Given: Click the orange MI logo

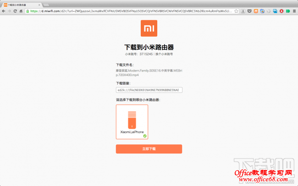Looking at the screenshot, I should pyautogui.click(x=149, y=28).
